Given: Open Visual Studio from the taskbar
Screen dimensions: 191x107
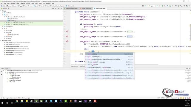Looking at the screenshot, I should click(x=85, y=101).
